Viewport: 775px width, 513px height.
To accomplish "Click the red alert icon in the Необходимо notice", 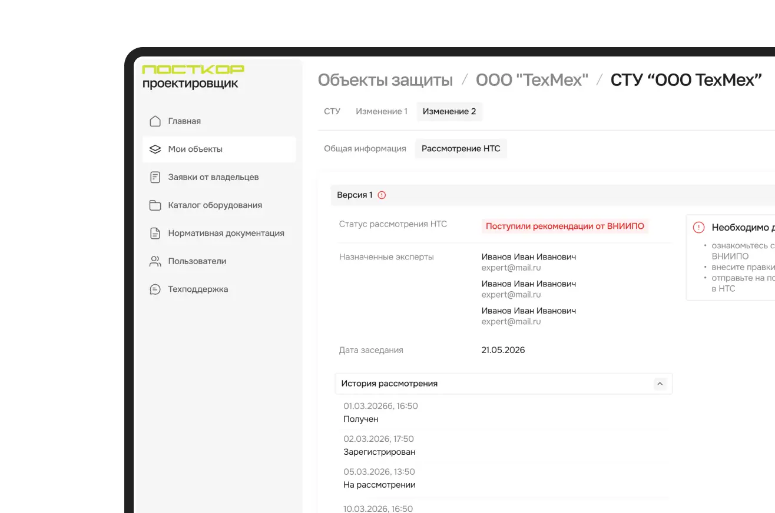I will pos(699,228).
